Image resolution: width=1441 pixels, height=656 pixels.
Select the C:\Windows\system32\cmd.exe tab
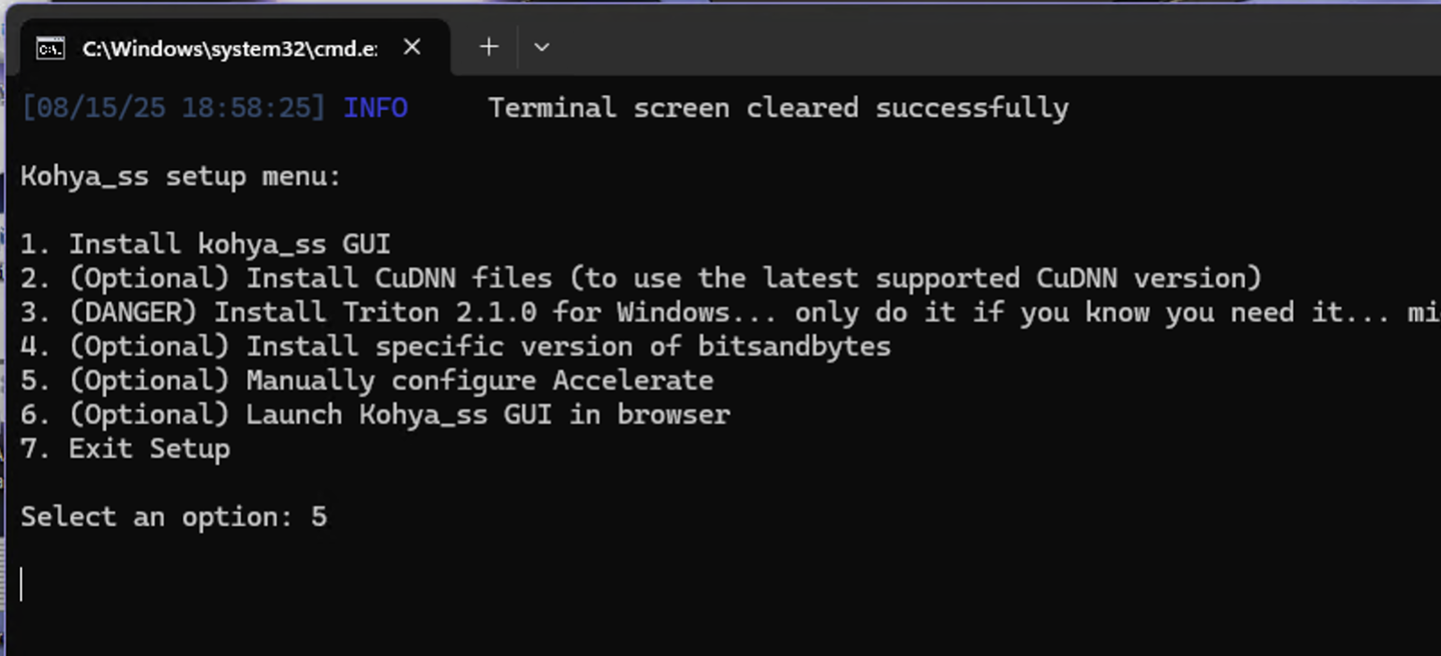[229, 48]
